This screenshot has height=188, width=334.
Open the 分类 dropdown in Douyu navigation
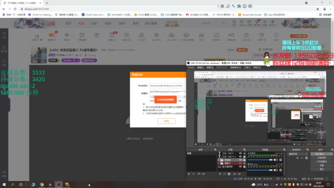(x=94, y=23)
